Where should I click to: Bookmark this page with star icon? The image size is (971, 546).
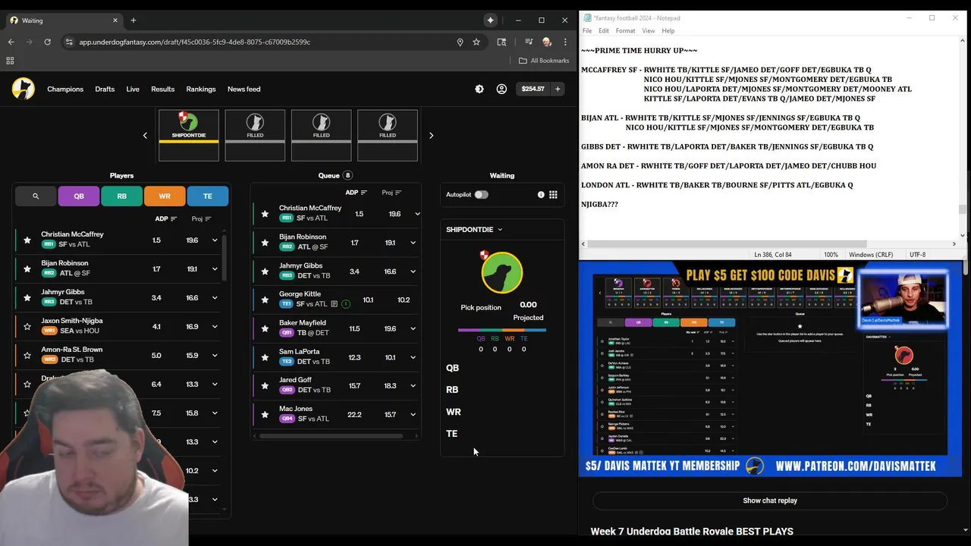coord(476,42)
